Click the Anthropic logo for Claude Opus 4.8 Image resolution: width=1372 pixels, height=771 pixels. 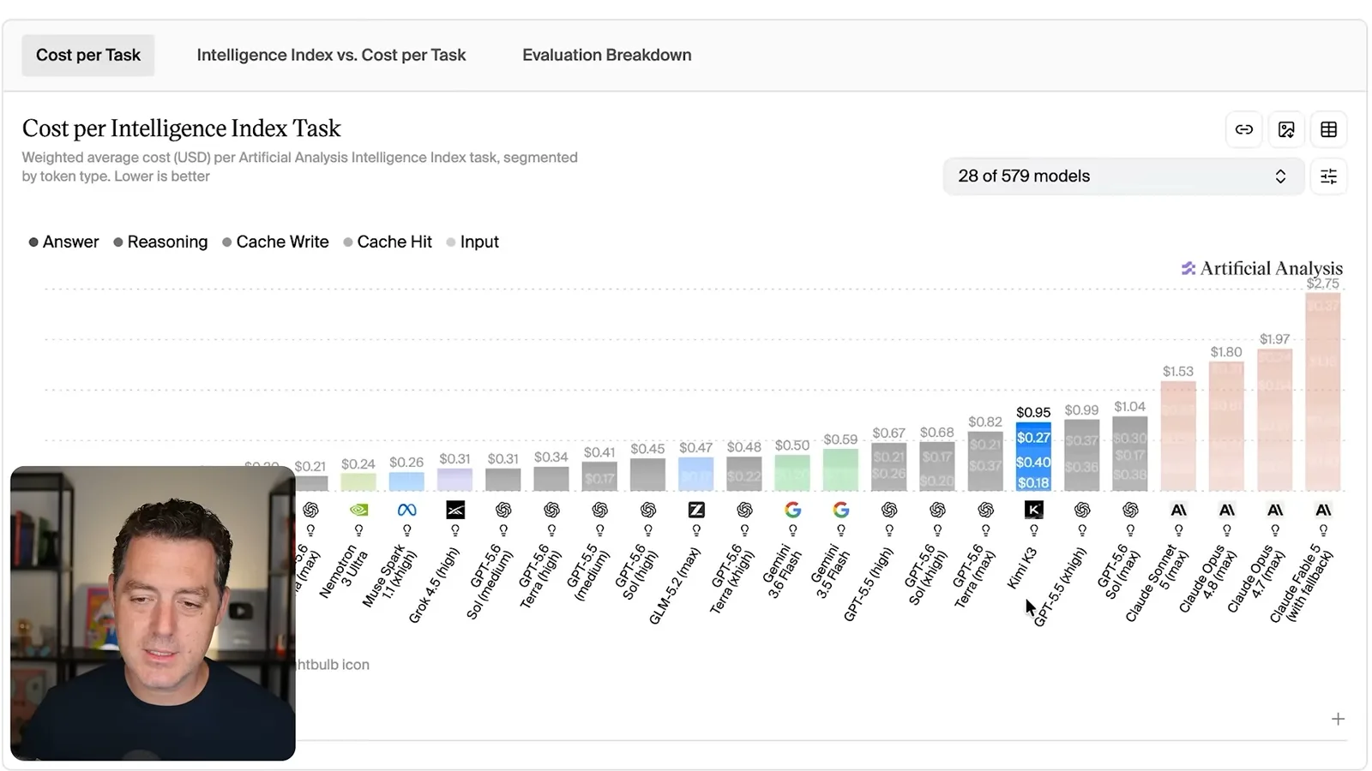1227,510
